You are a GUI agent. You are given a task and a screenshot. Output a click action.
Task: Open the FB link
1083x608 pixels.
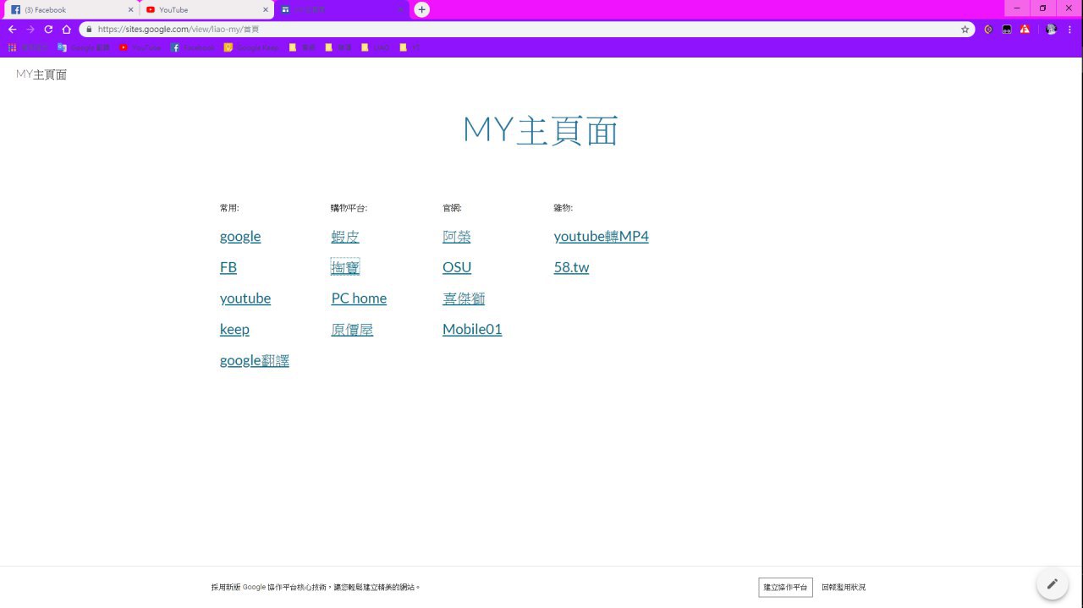click(228, 267)
